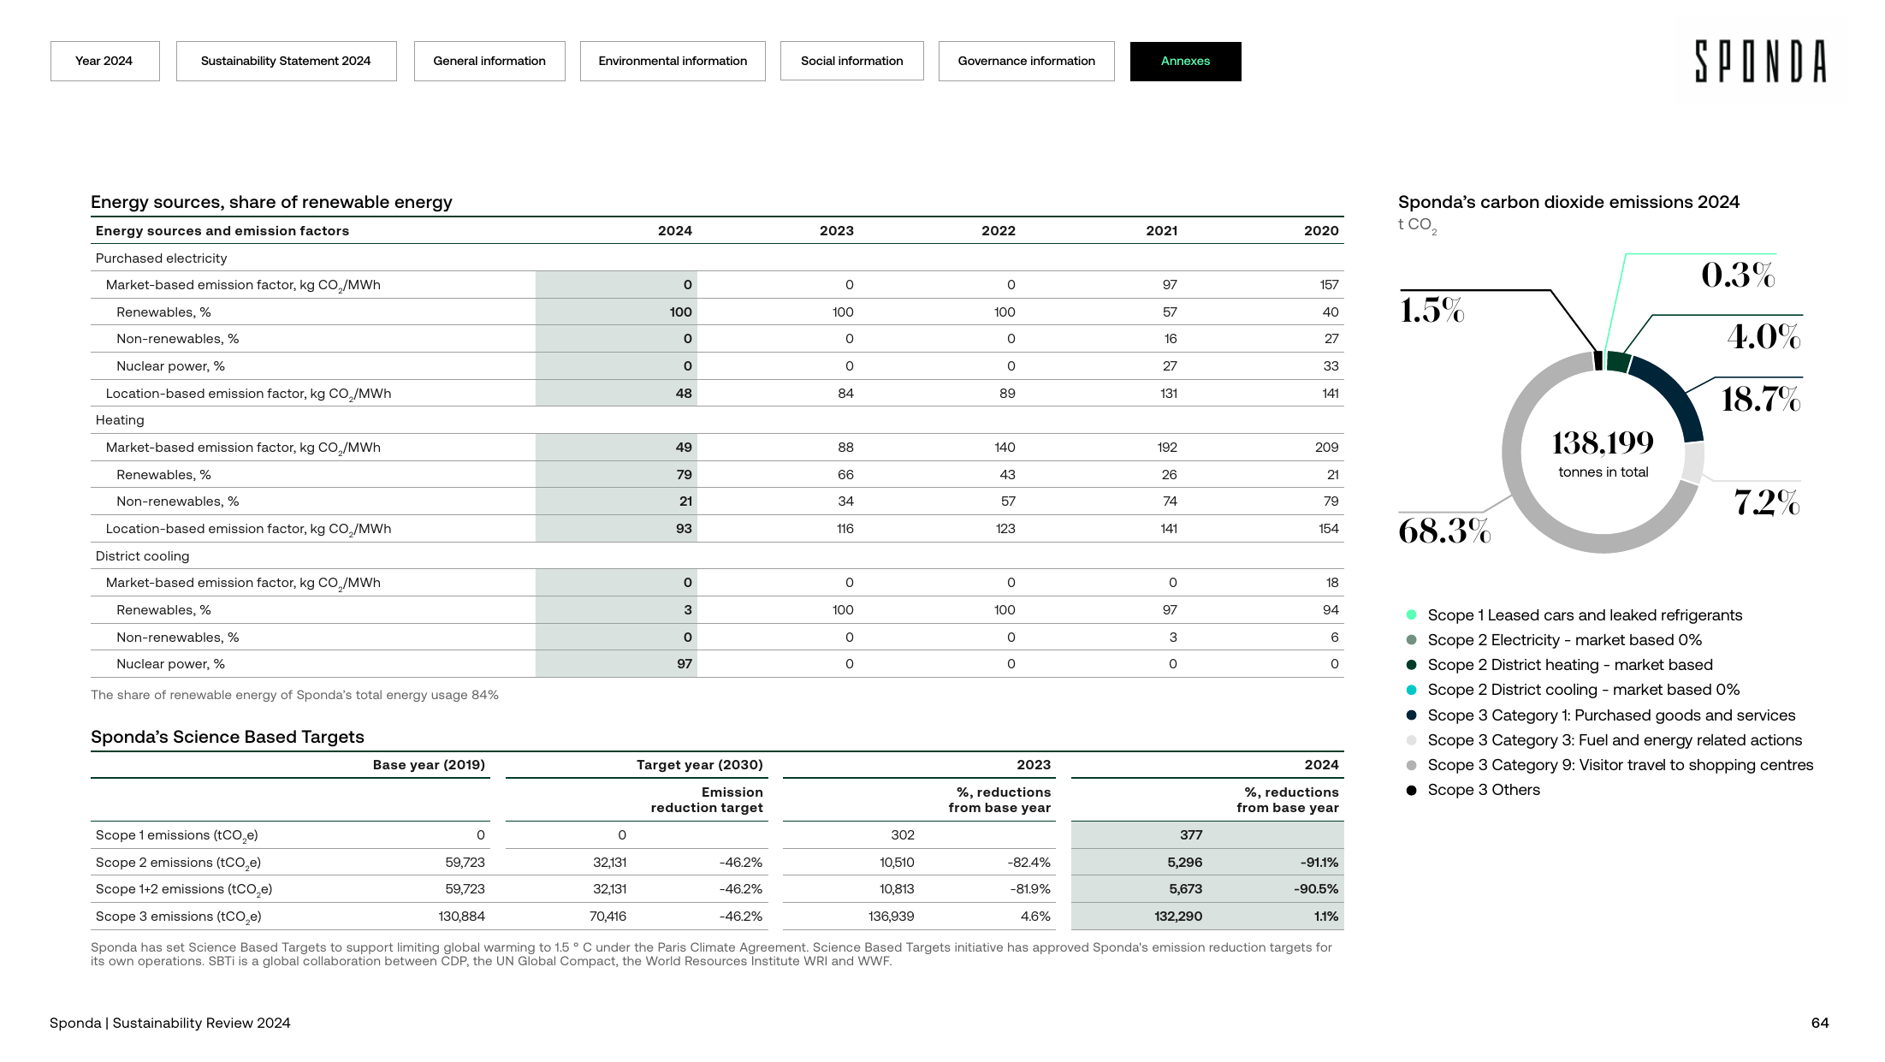Go to Environmental information section
Screen dimensions: 1885x1062
[x=673, y=61]
